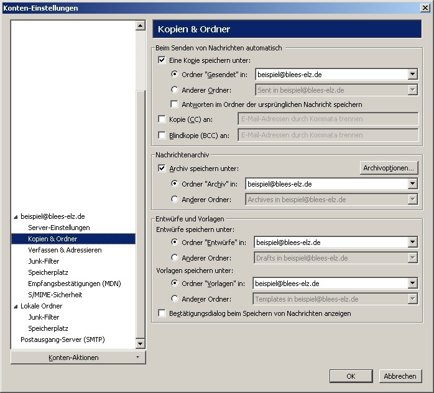
Task: Select Ordner "Vorlagen" in radio button
Action: tap(174, 283)
